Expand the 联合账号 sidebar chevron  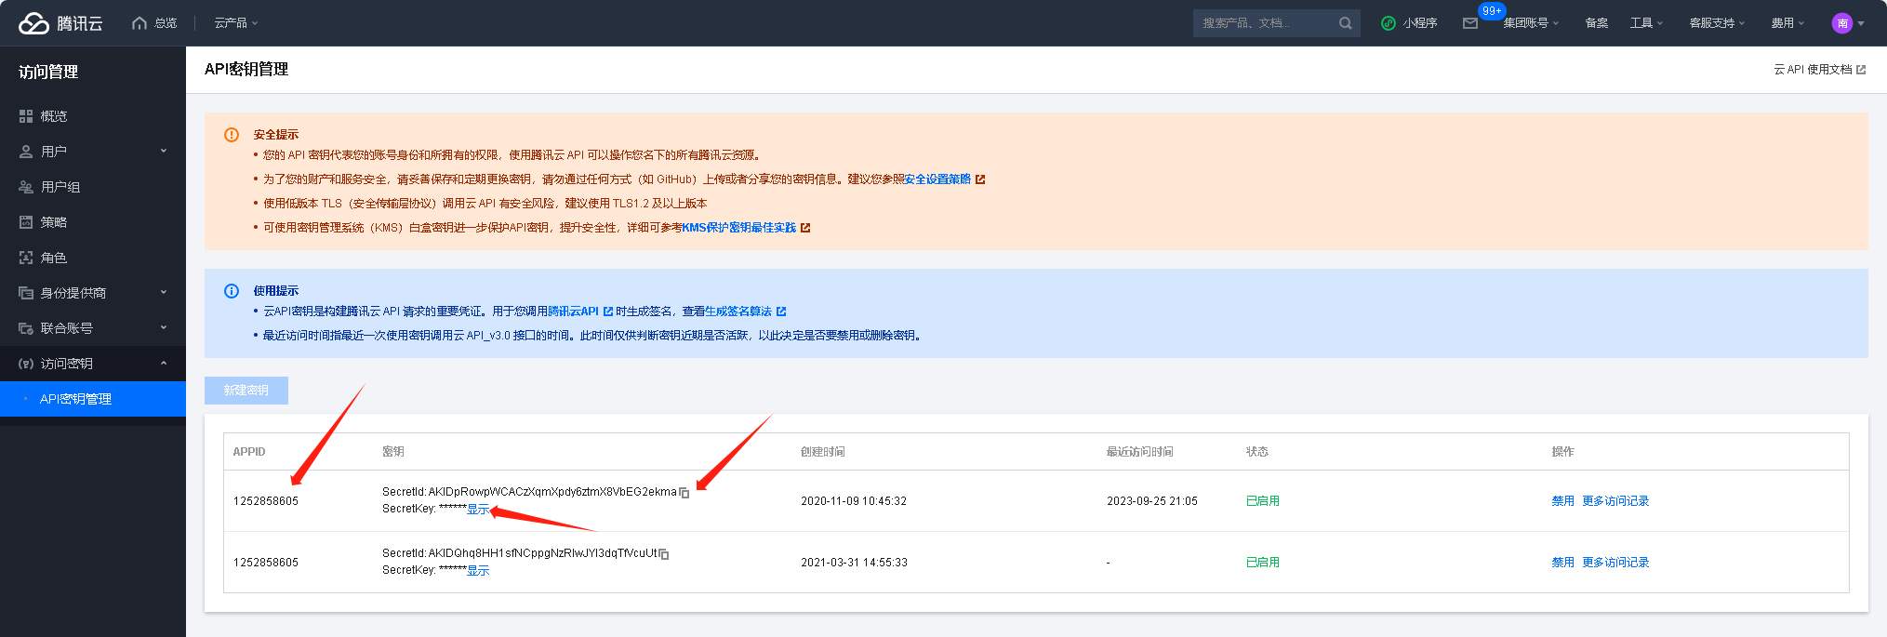164,327
